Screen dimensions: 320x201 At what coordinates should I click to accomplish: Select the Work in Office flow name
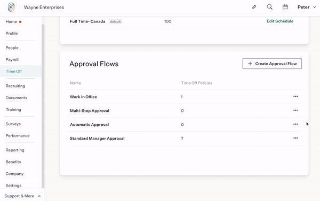(83, 97)
